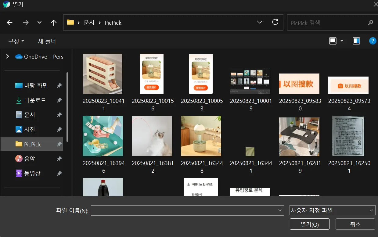The height and width of the screenshot is (237, 378).
Task: Open view options dropdown arrow
Action: [x=342, y=41]
